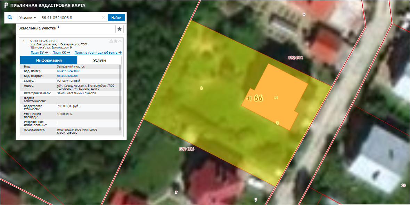Clear the search field with X
Viewport: 410px width, 205px height.
103,18
